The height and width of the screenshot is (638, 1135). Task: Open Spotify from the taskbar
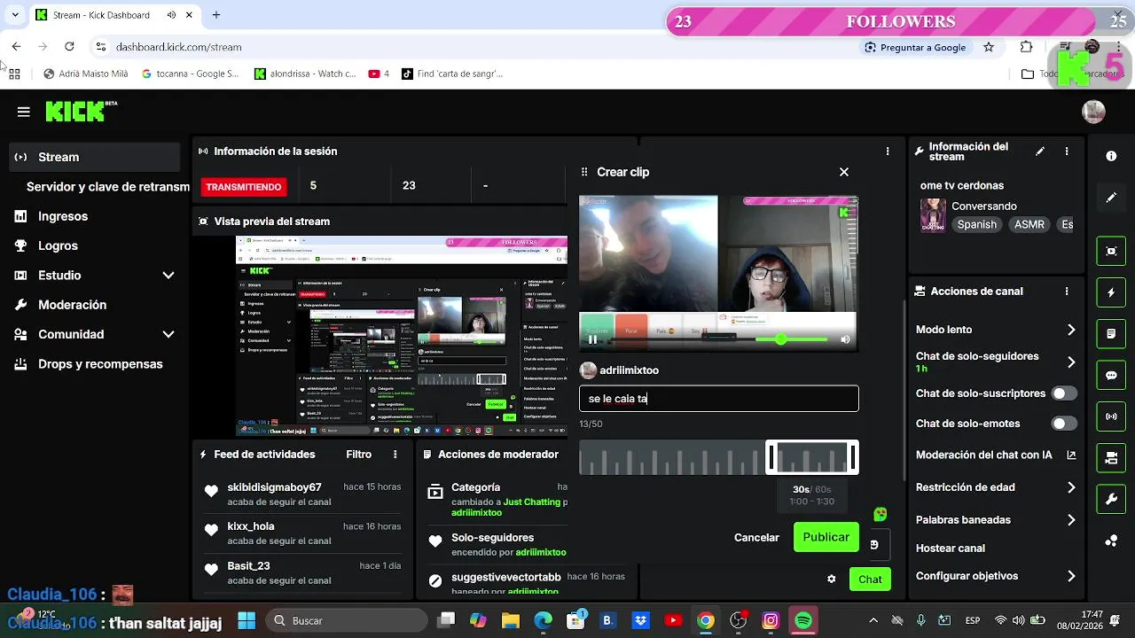point(802,620)
